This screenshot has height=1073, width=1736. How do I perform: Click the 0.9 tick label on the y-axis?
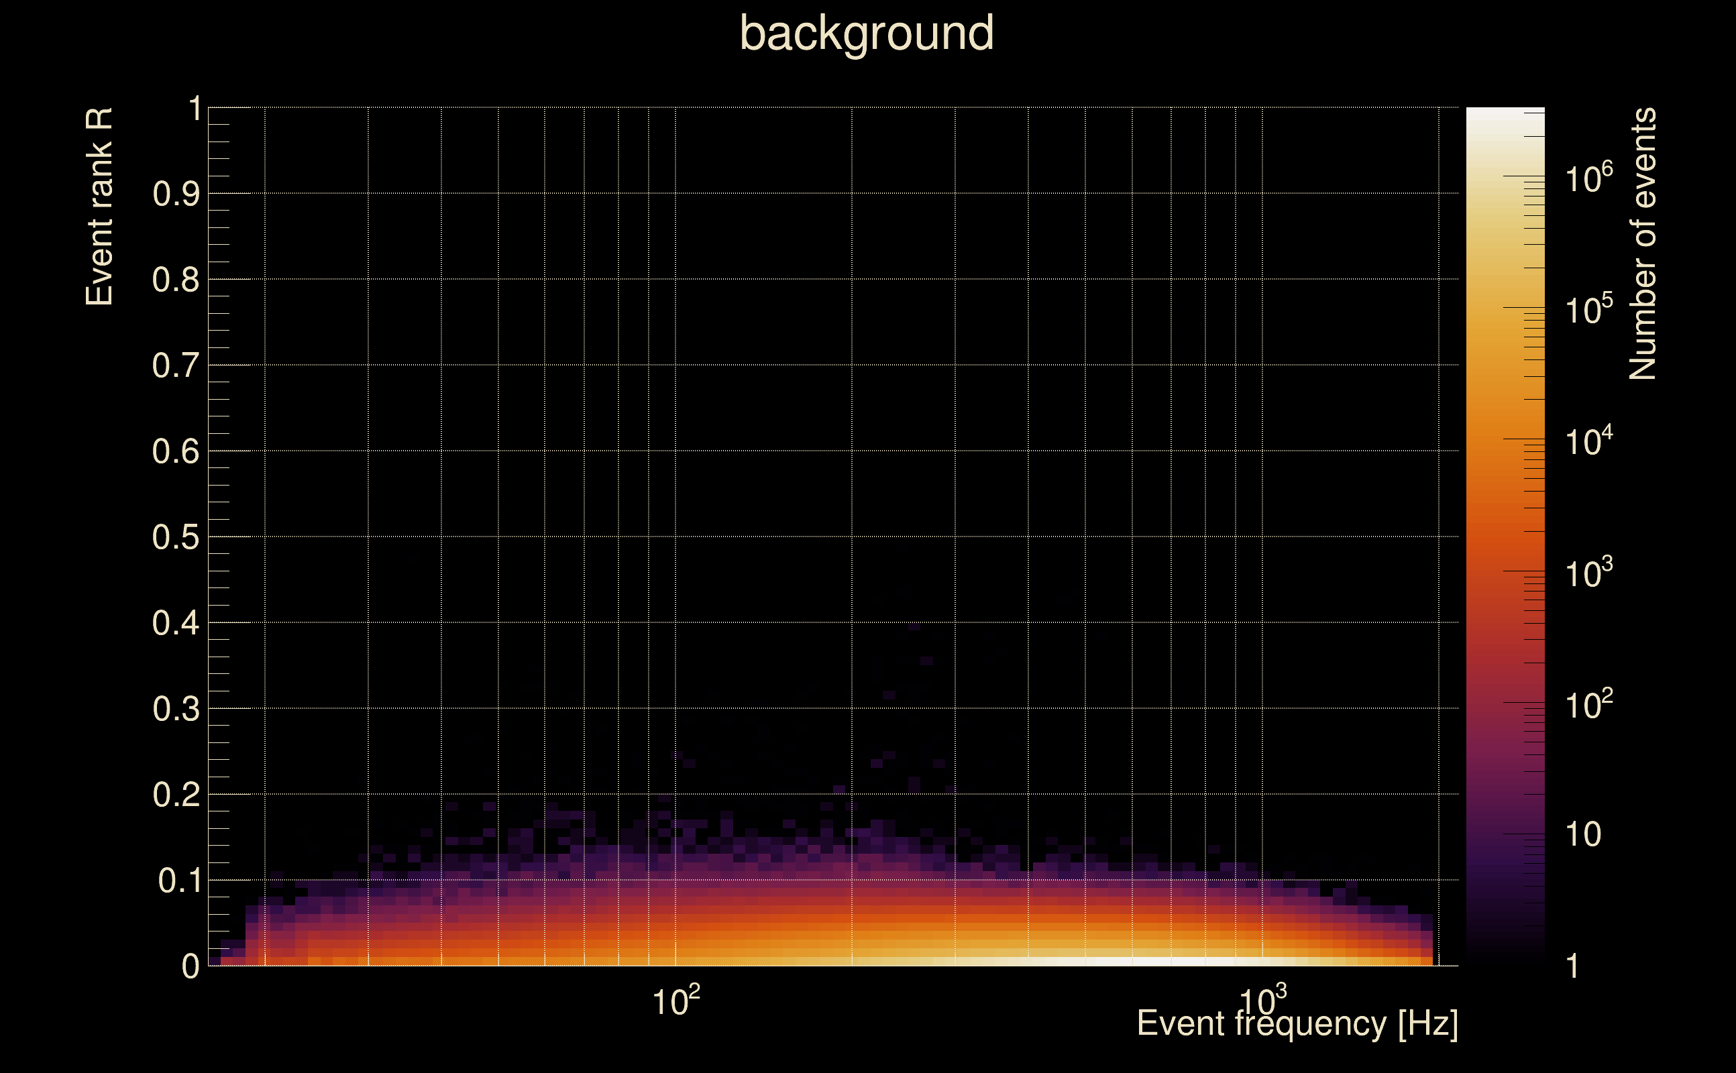pos(175,194)
